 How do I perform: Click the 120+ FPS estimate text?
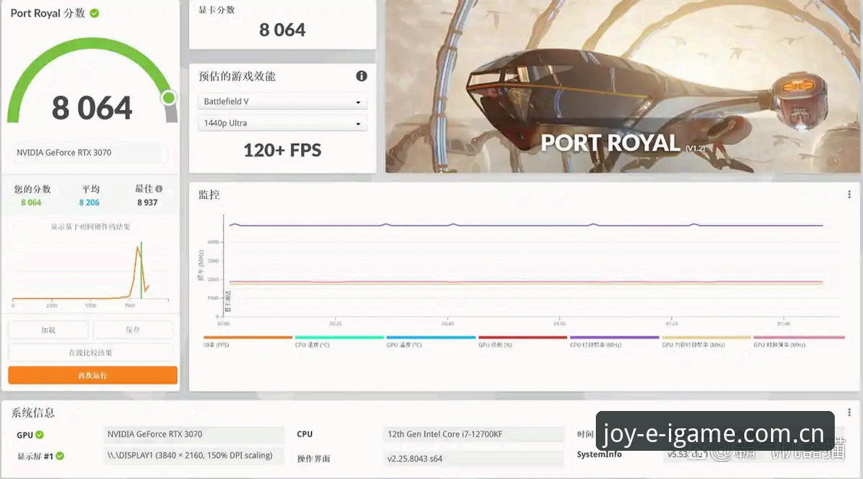click(x=282, y=150)
